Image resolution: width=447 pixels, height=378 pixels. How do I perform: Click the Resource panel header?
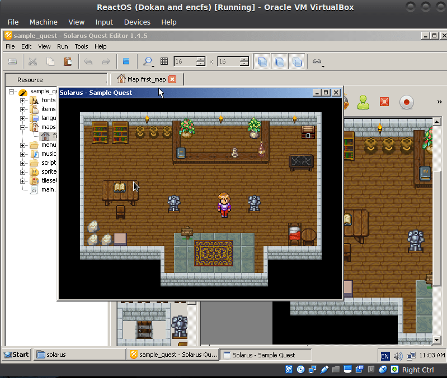tap(56, 80)
